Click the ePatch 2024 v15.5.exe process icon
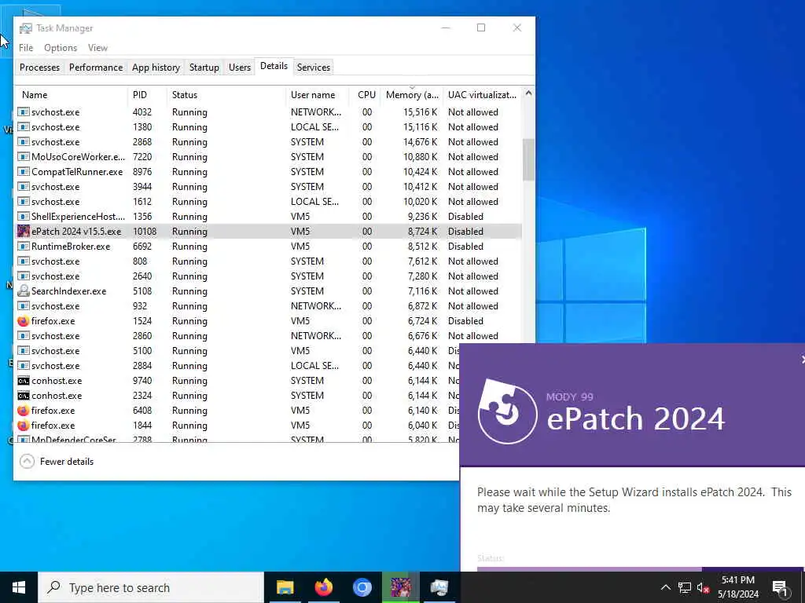The image size is (805, 603). (23, 232)
